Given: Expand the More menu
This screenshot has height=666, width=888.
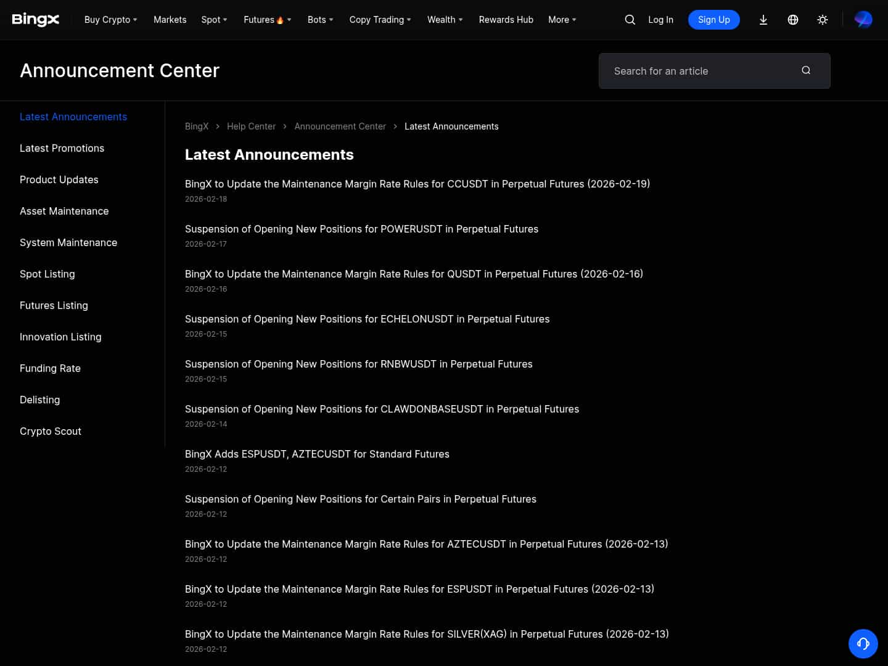Looking at the screenshot, I should [x=558, y=20].
